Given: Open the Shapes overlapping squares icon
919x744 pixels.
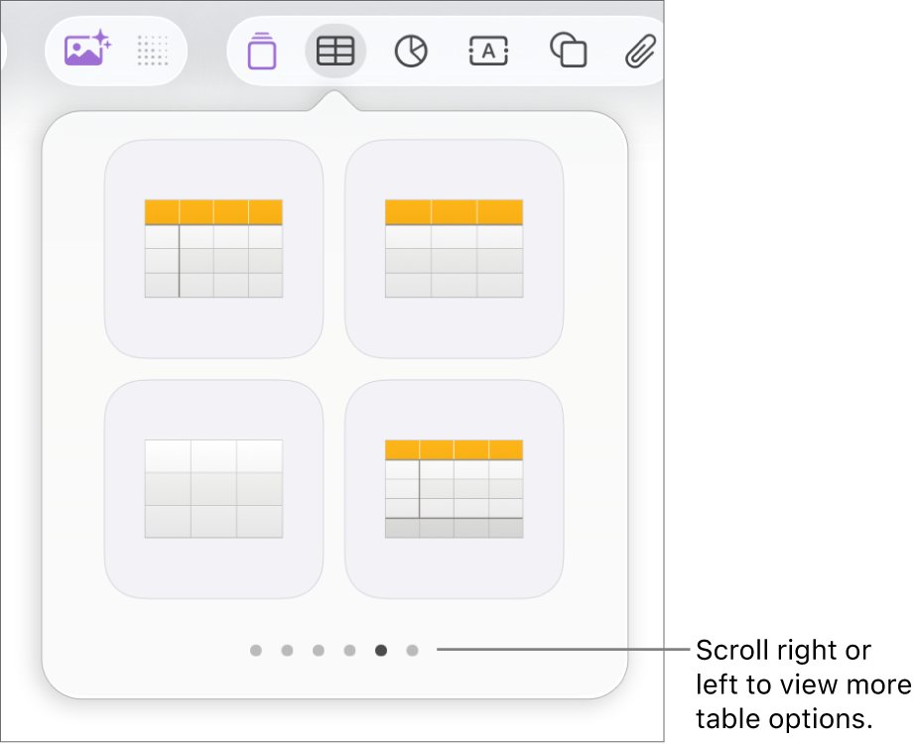Looking at the screenshot, I should 569,51.
